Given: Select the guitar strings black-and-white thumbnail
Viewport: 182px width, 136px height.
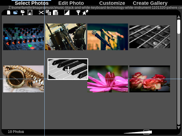Looking at the screenshot, I should [x=150, y=37].
